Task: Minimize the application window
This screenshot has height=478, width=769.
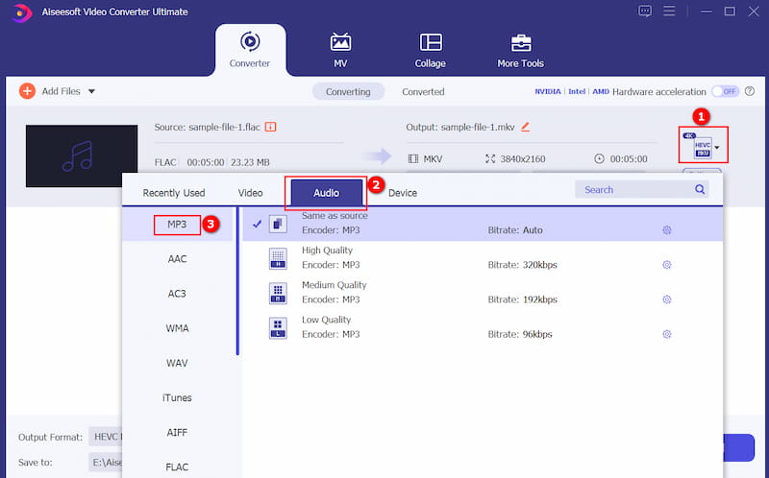Action: [707, 11]
